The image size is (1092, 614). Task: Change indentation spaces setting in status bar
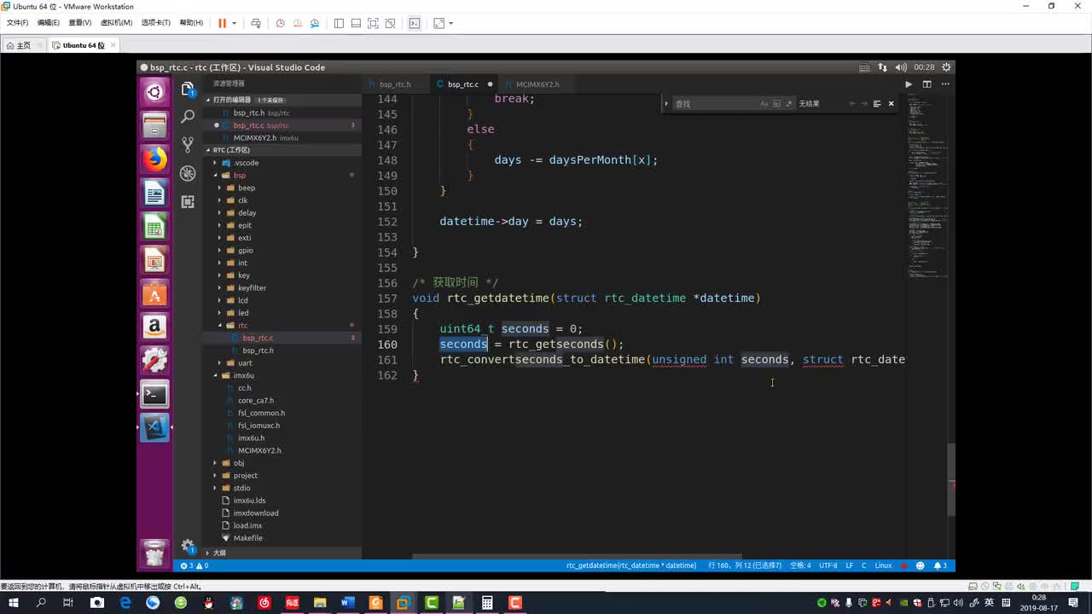[x=799, y=565]
